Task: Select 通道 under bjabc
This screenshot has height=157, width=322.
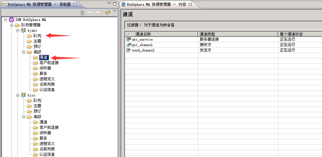Action: (x=44, y=57)
